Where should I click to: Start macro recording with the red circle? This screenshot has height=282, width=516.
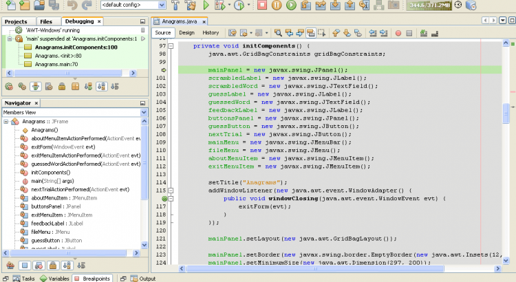pos(399,32)
